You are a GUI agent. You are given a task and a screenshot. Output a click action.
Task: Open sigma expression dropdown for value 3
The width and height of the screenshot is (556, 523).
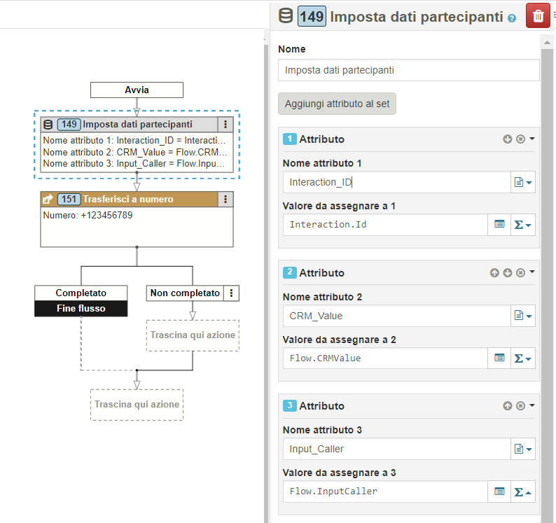pos(523,491)
